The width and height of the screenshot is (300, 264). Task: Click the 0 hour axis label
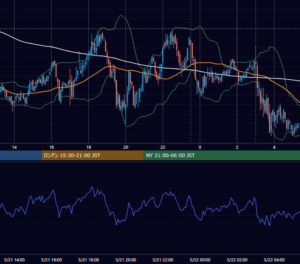point(200,147)
